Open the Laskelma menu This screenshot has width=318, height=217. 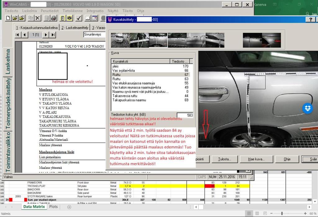click(30, 11)
